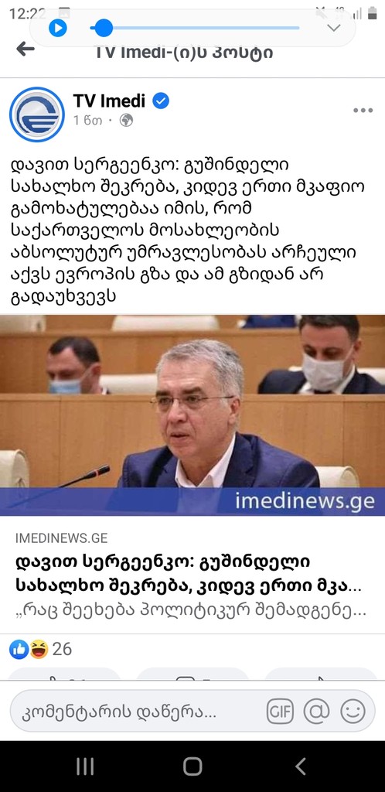Image resolution: width=385 pixels, height=792 pixels.
Task: Collapse the audio player with the chevron
Action: tap(334, 28)
